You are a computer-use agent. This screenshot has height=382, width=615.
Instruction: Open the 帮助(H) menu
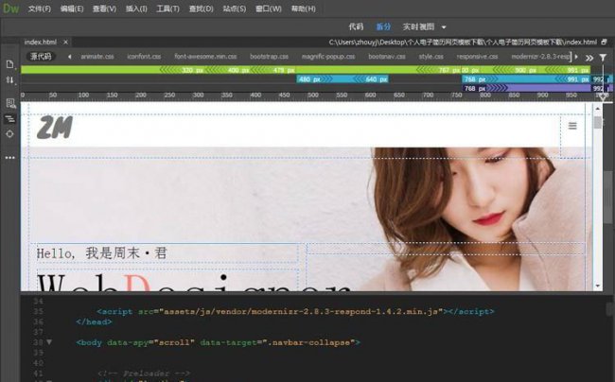point(303,9)
